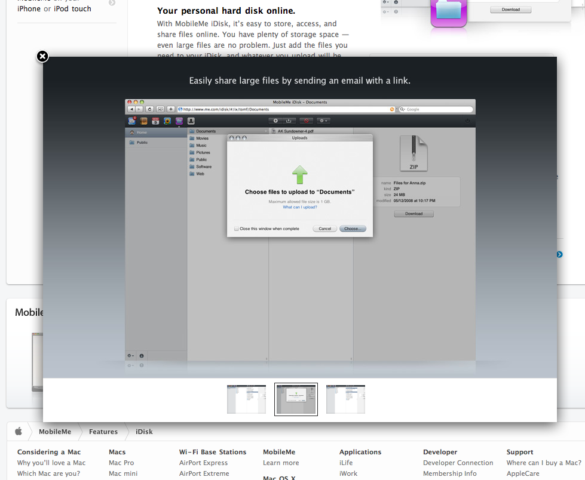Open the Mail app icon in MobileMe toolbar
The height and width of the screenshot is (480, 585).
tap(132, 121)
